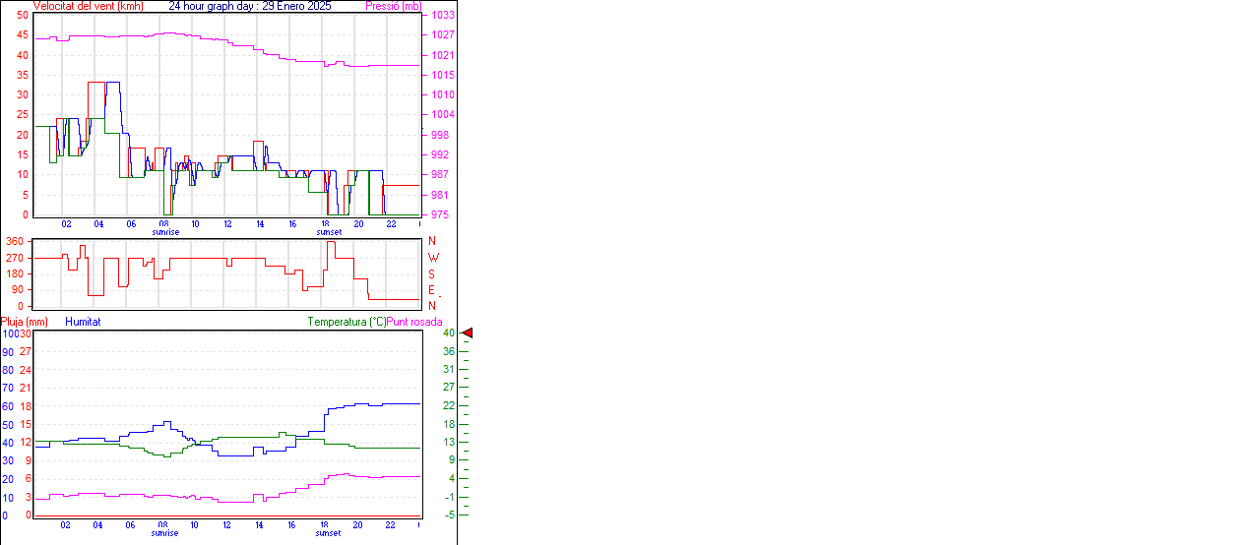Click the 'sunrise' marker under bottom graph
Viewport: 1260px width, 545px height.
click(x=165, y=533)
